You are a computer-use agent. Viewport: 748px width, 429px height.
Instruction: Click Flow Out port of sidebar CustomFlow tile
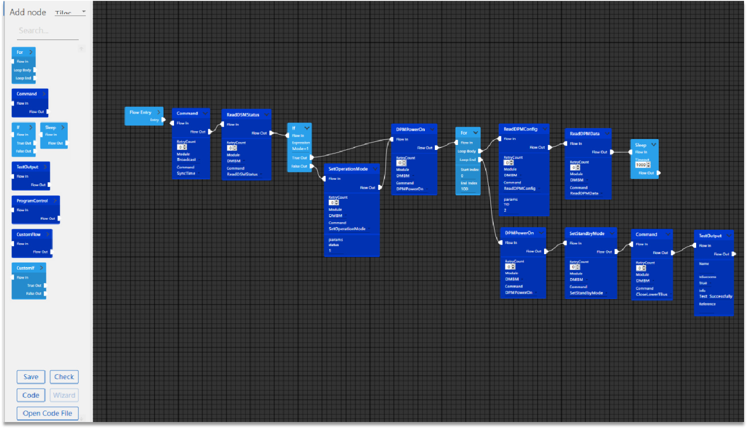(x=52, y=252)
